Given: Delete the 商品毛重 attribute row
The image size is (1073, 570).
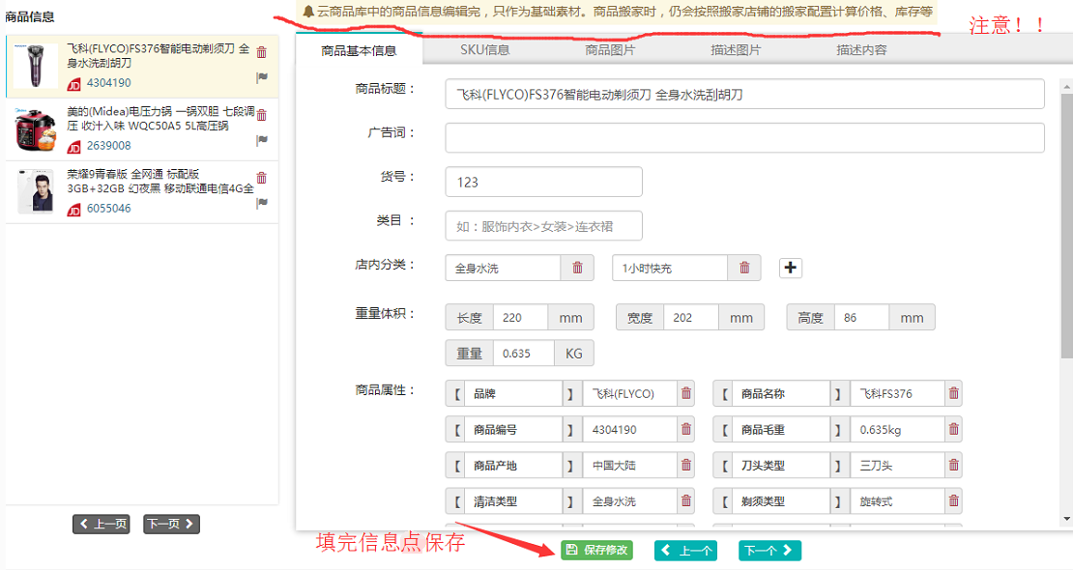Looking at the screenshot, I should coord(953,429).
